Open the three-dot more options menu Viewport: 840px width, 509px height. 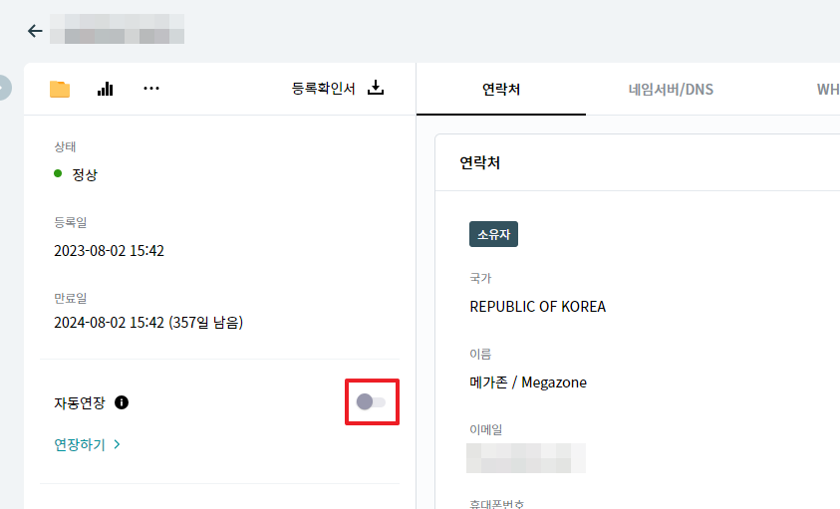pos(151,89)
